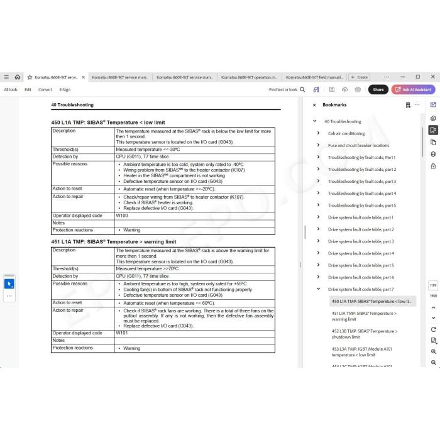440x440 pixels.
Task: Select bookmark 450 L1A TMP SIBAS Temperature low limit
Action: pos(372,301)
